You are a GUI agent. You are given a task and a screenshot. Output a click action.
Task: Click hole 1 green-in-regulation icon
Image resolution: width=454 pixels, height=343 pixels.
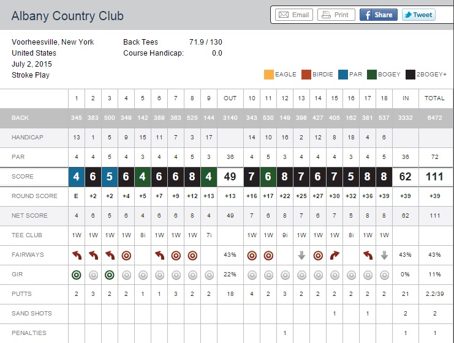(77, 275)
